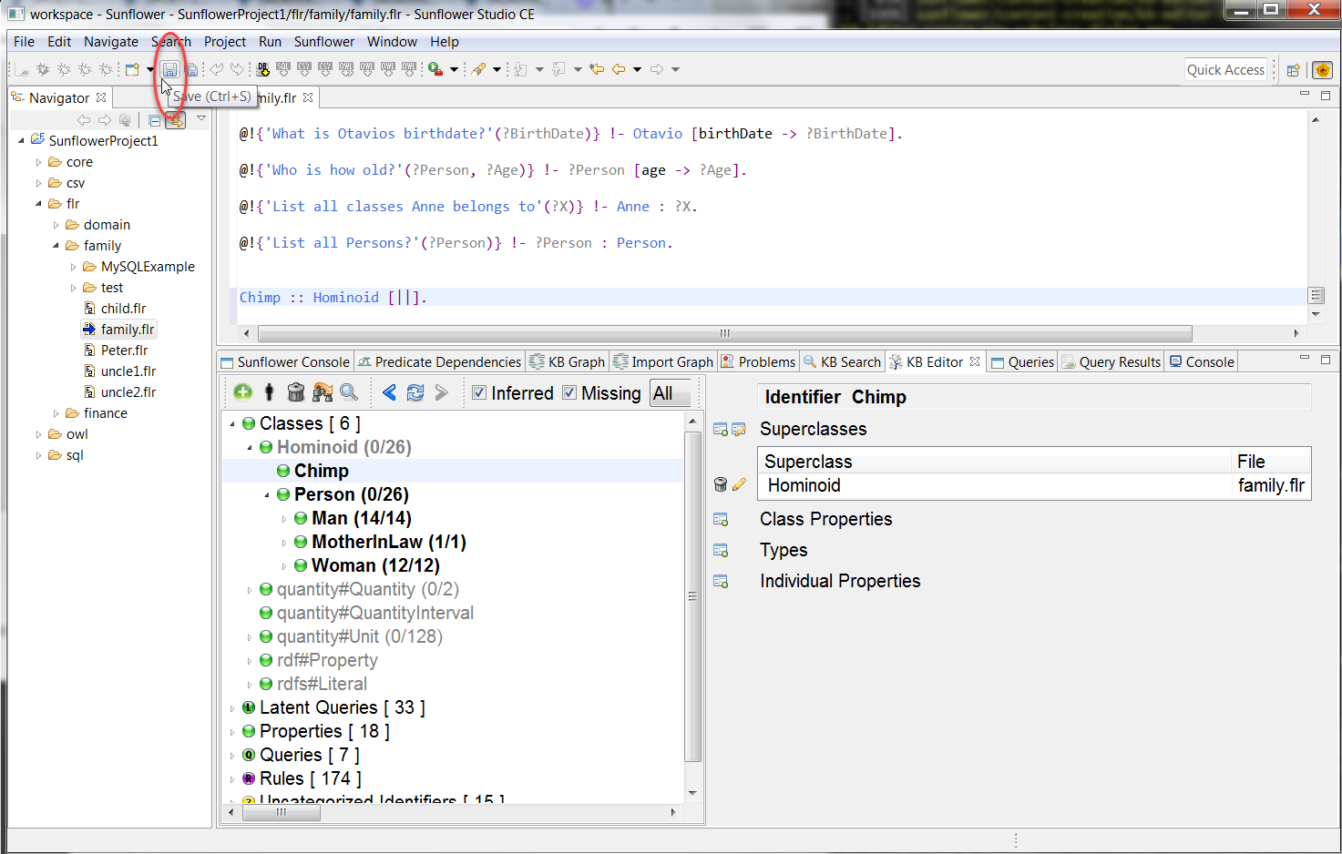The image size is (1342, 854).
Task: Click the black up arrow in KB Editor
Action: pos(269,392)
